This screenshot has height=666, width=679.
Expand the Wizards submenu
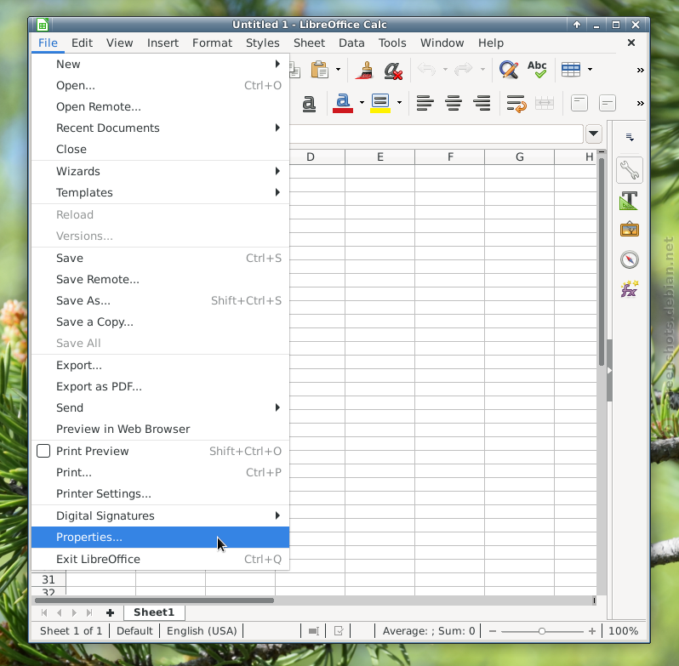pyautogui.click(x=277, y=171)
